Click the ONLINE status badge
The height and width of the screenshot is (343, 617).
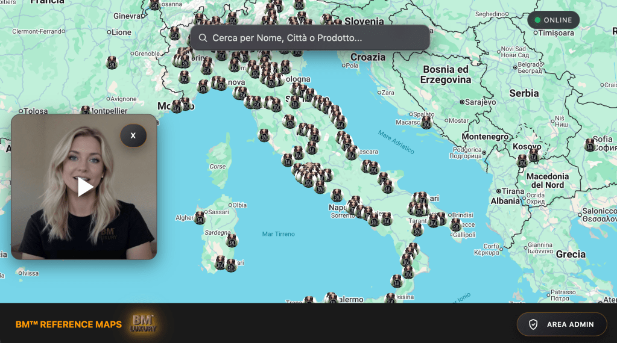[553, 20]
